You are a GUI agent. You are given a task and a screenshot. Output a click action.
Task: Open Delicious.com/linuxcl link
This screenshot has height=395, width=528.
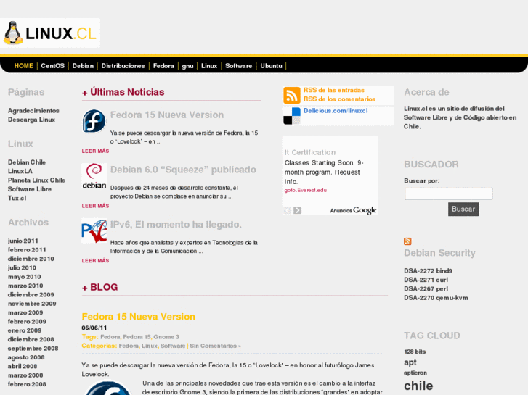tap(336, 111)
